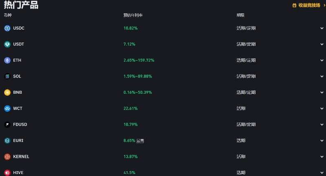Expand the KERNEL row chevron
The image size is (326, 176).
pos(322,157)
